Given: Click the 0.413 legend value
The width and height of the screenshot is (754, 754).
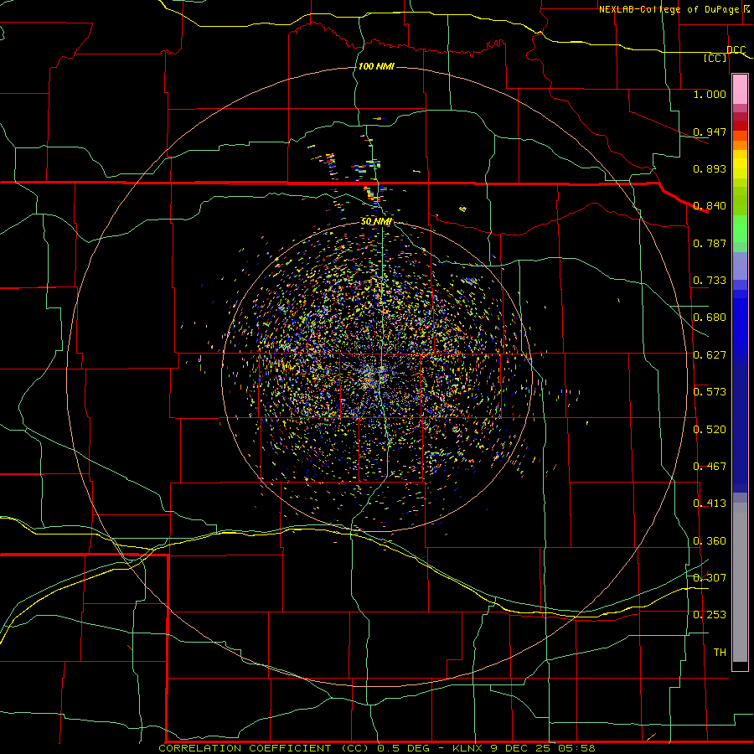Looking at the screenshot, I should (710, 504).
